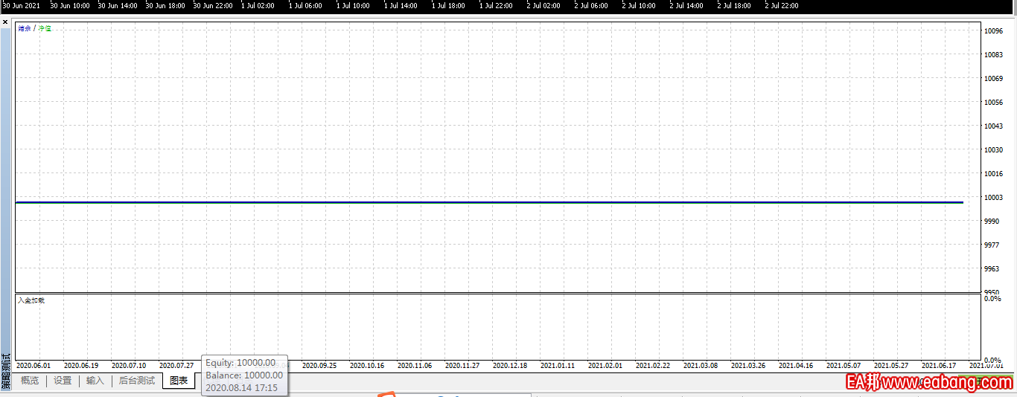Image resolution: width=1017 pixels, height=397 pixels.
Task: Click the 2021.02.01 date label
Action: pyautogui.click(x=605, y=366)
